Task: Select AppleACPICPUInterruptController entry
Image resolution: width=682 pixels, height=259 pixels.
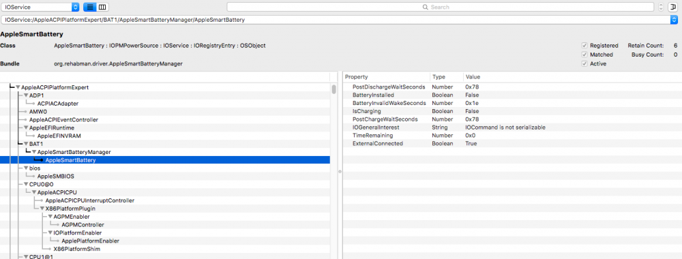Action: pos(89,201)
